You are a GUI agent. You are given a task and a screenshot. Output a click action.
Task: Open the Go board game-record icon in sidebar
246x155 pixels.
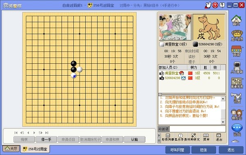[237, 83]
